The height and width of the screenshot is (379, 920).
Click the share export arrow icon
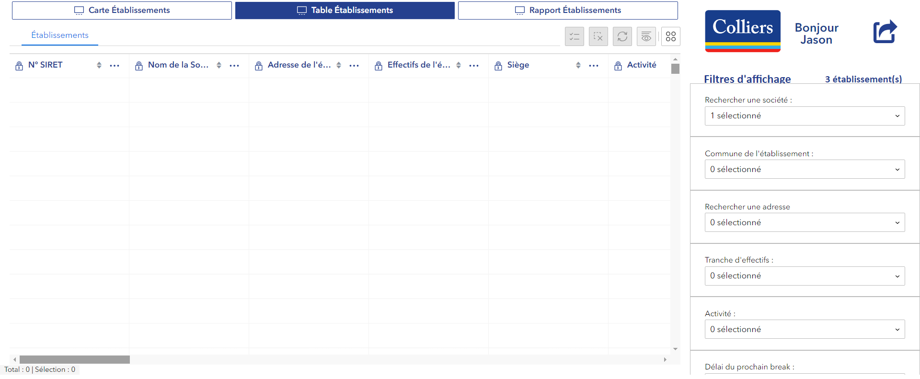(x=885, y=32)
